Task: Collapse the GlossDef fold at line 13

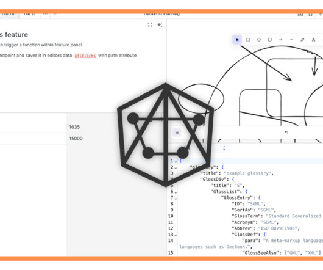Action: coord(176,235)
